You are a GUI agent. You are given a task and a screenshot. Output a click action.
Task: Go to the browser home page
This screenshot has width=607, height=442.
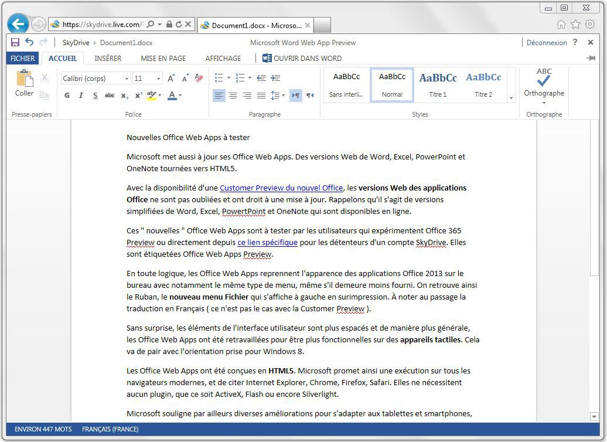tap(561, 25)
